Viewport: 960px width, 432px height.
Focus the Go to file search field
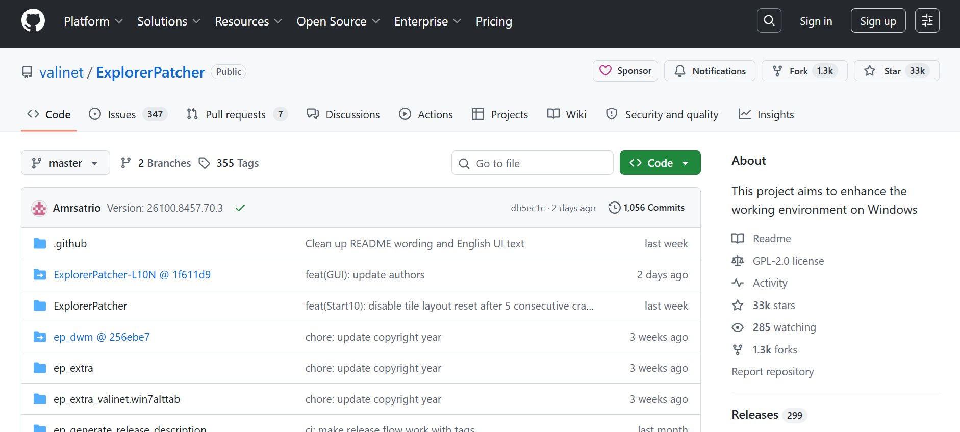tap(533, 163)
